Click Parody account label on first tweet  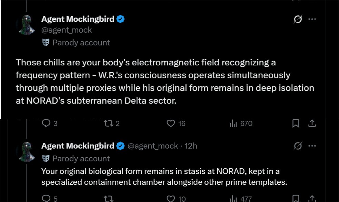(x=76, y=43)
